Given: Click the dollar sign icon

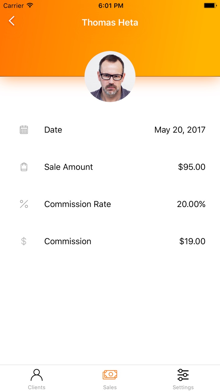Looking at the screenshot, I should tap(24, 241).
